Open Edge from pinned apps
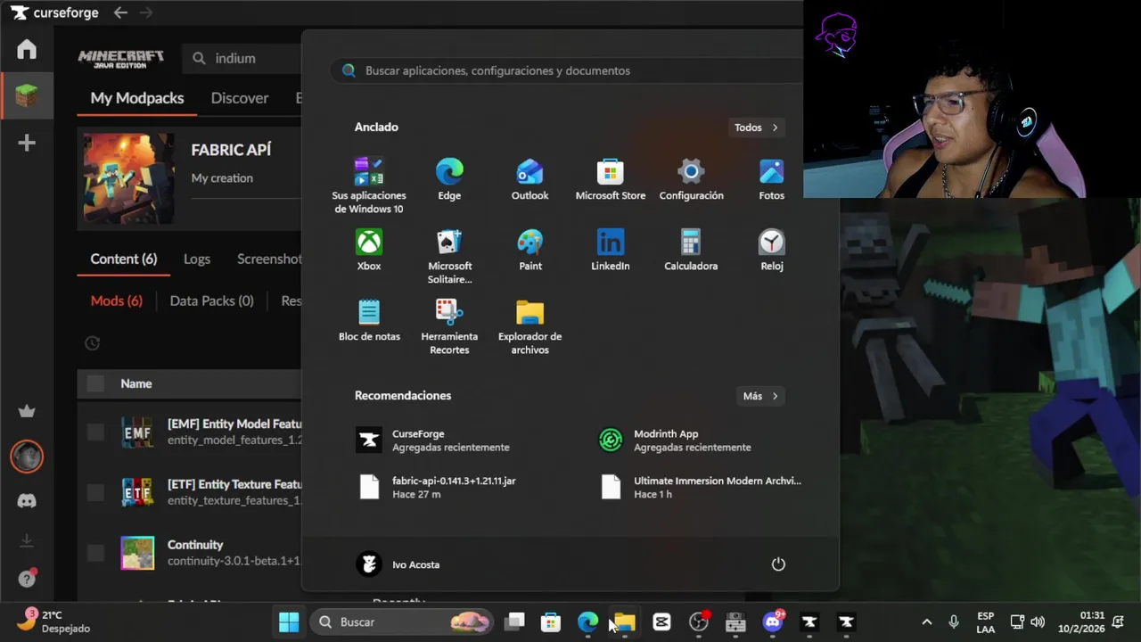1141x642 pixels. 449,179
